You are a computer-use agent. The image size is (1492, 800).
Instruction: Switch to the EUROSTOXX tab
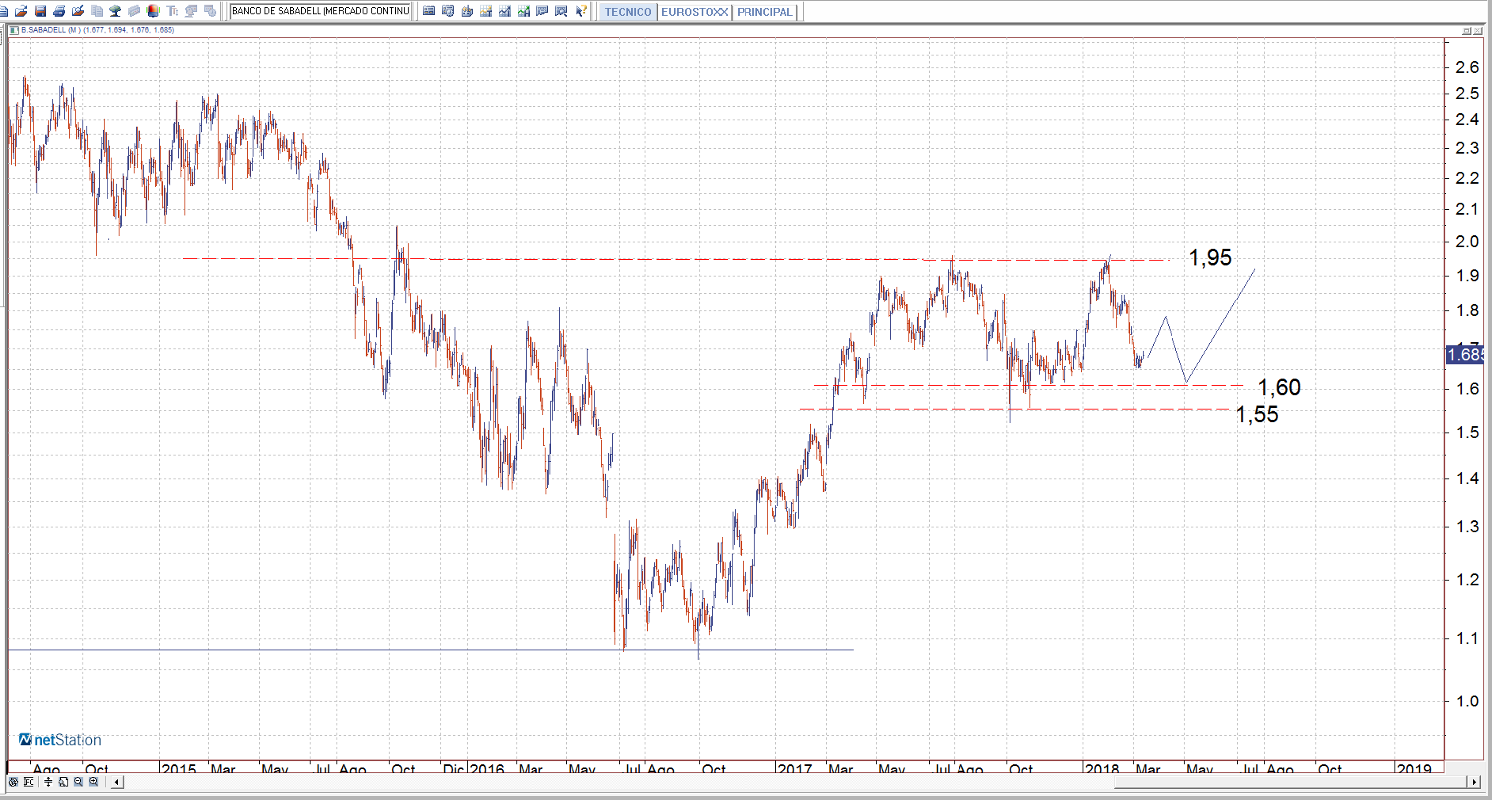click(x=694, y=12)
